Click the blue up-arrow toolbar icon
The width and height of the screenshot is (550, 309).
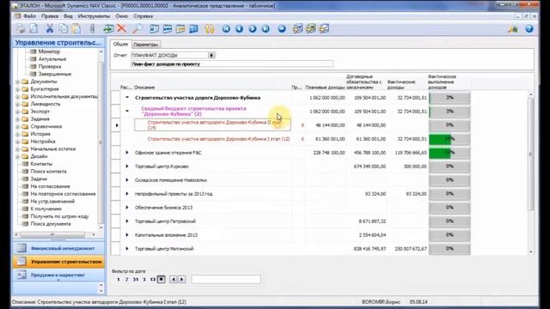coord(282,28)
